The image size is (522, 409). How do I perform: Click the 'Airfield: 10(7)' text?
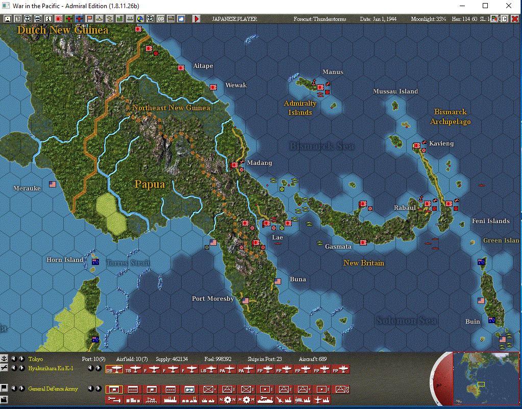point(132,359)
